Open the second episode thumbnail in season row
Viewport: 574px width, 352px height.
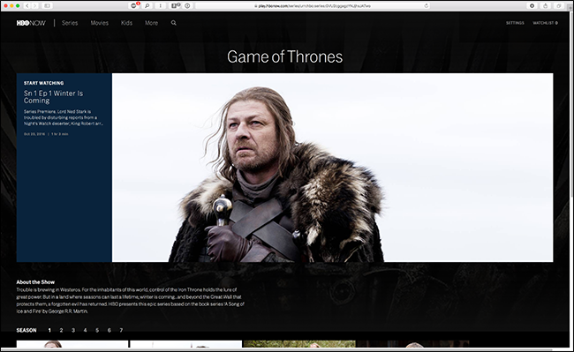(x=186, y=344)
